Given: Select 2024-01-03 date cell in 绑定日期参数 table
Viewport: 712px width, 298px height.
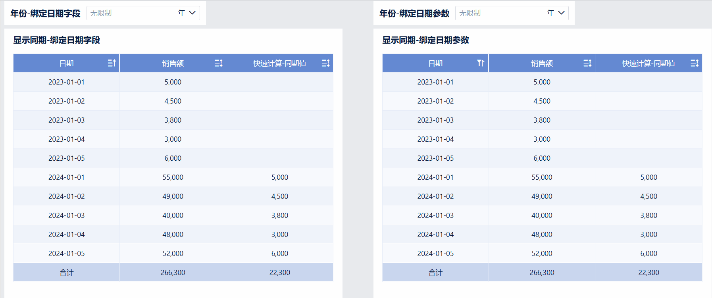Looking at the screenshot, I should coord(435,215).
